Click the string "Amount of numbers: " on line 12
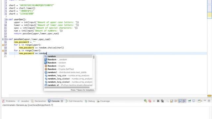 [47, 31]
